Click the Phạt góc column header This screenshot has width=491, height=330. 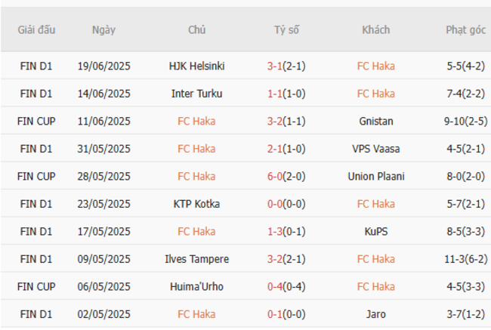[x=466, y=30]
